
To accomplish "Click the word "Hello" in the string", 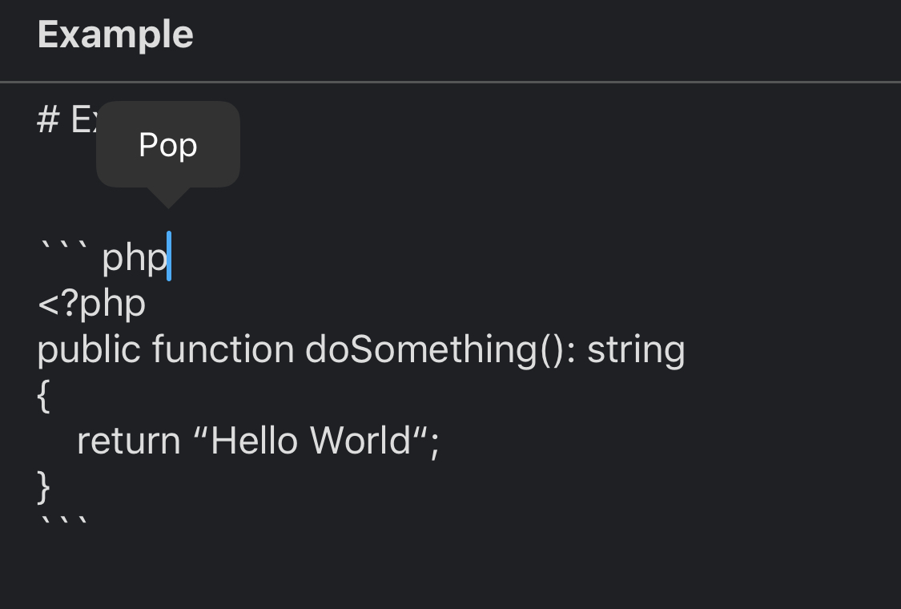I will 255,441.
